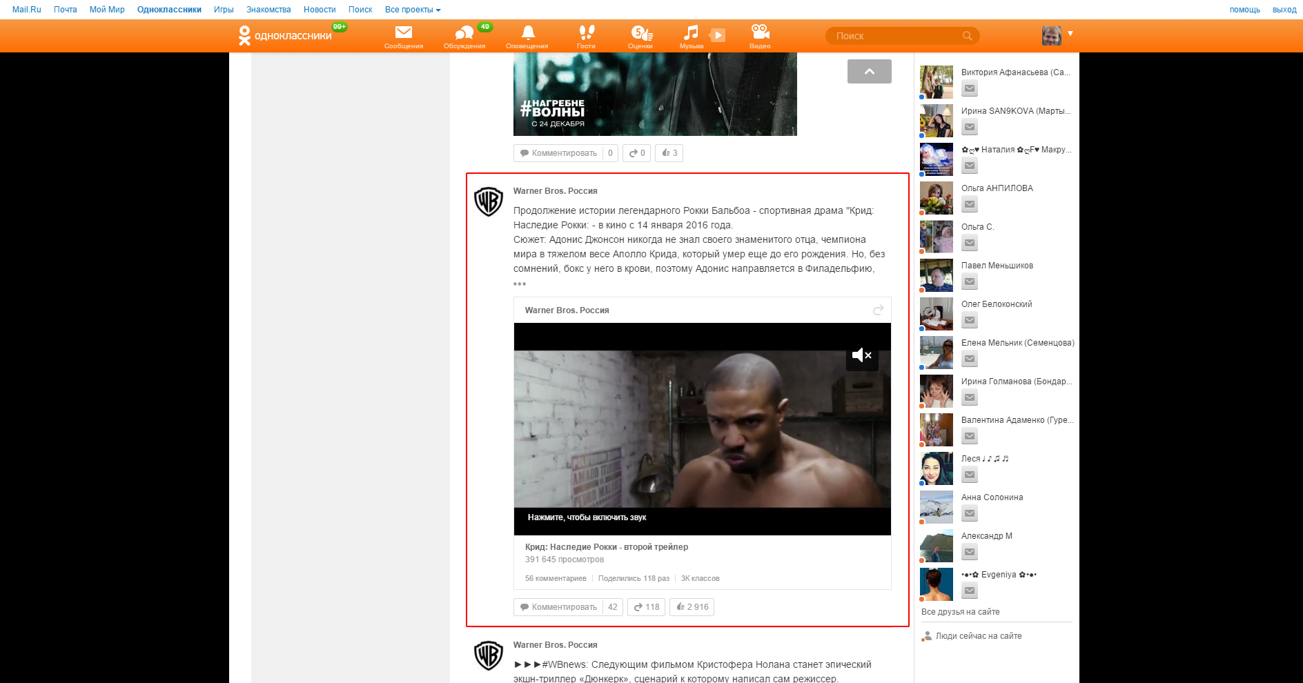The height and width of the screenshot is (683, 1303).
Task: Message Олег Белоконский via envelope icon
Action: click(x=970, y=320)
